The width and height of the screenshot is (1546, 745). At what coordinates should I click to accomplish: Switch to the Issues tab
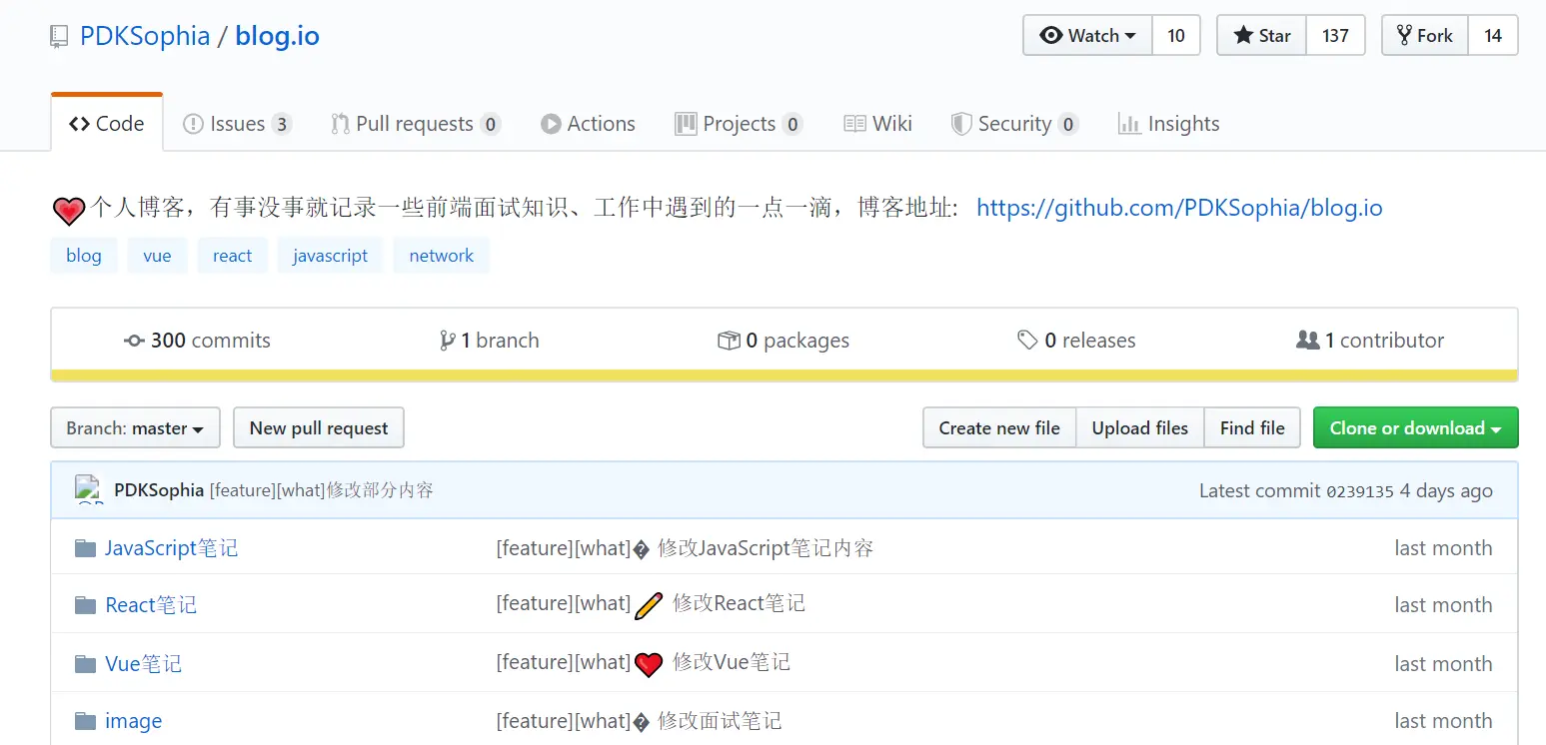237,124
